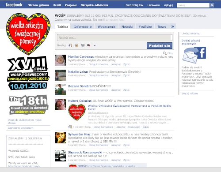Viewport: 221px width, 172px height.
Task: Click Bożena Sanetra's avatar thumbnail
Action: point(60,90)
